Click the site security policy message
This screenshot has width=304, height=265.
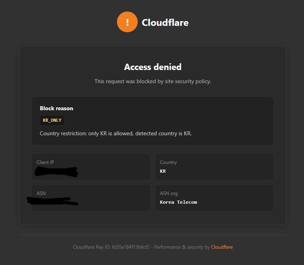tap(153, 81)
